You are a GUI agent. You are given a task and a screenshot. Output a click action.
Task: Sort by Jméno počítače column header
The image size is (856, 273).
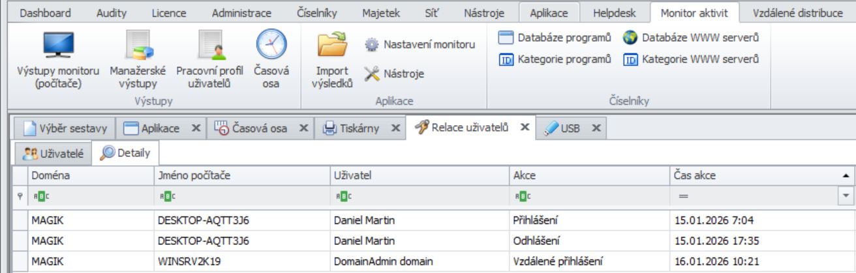point(242,175)
